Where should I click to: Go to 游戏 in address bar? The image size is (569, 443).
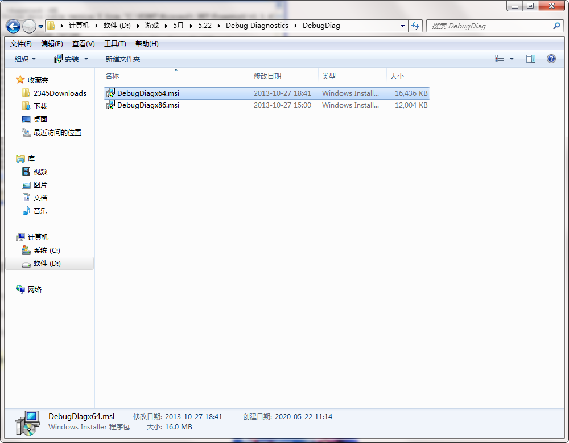click(x=152, y=26)
